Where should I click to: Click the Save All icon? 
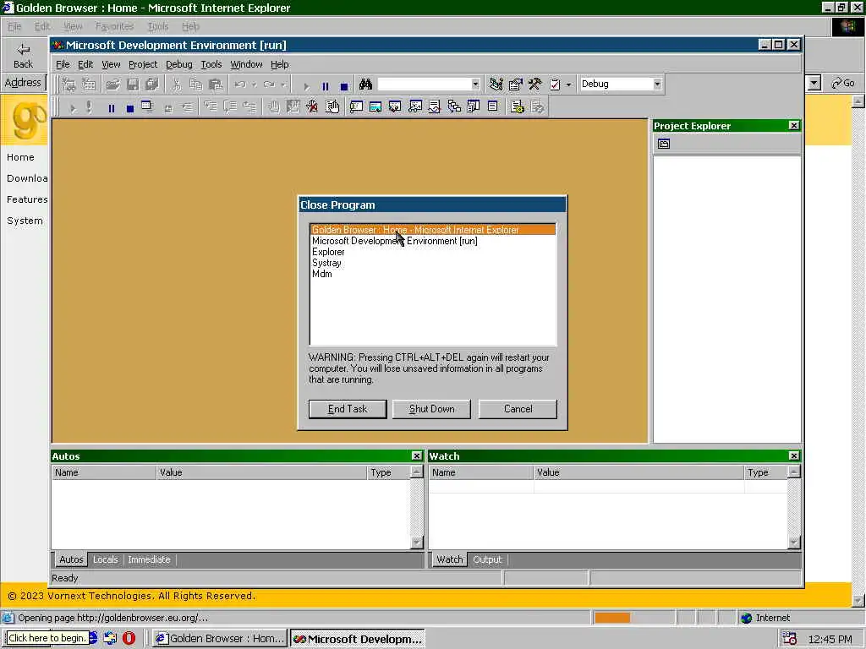coord(152,85)
